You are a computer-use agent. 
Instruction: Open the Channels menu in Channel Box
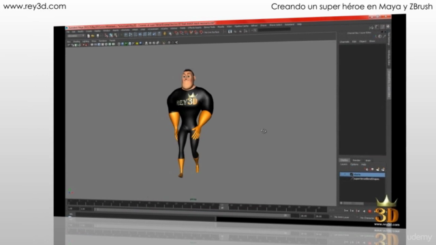(x=344, y=42)
